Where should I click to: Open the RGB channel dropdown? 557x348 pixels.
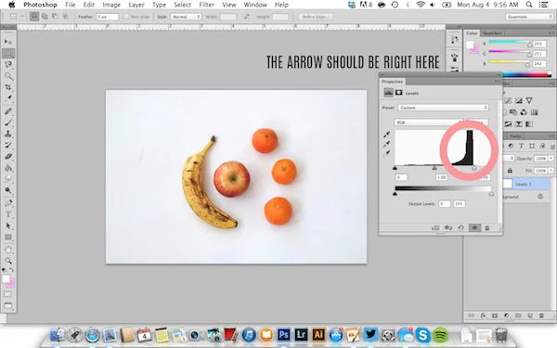click(x=429, y=122)
